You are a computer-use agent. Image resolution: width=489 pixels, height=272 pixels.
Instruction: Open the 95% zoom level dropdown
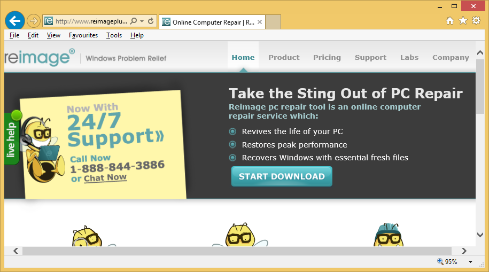(x=470, y=262)
